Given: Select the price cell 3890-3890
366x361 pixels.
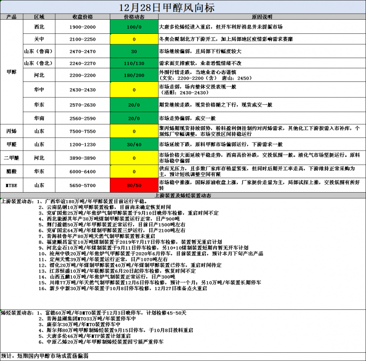Looking at the screenshot, I should pyautogui.click(x=83, y=158).
